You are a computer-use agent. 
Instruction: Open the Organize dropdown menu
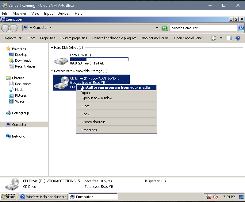pos(13,38)
